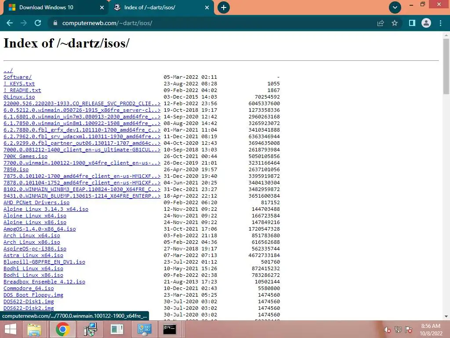
Task: Open the Software/ folder link
Action: (x=18, y=77)
